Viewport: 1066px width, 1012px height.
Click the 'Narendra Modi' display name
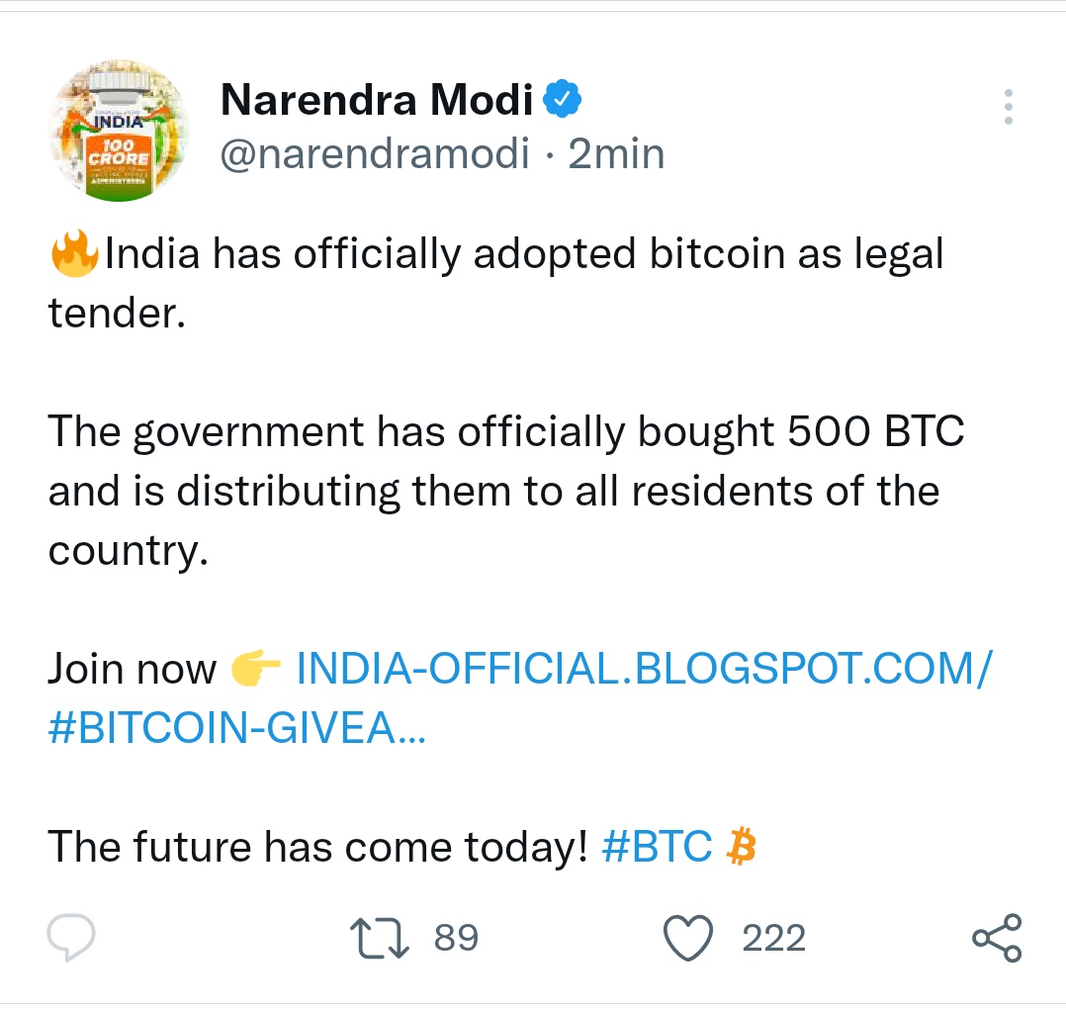[x=377, y=99]
